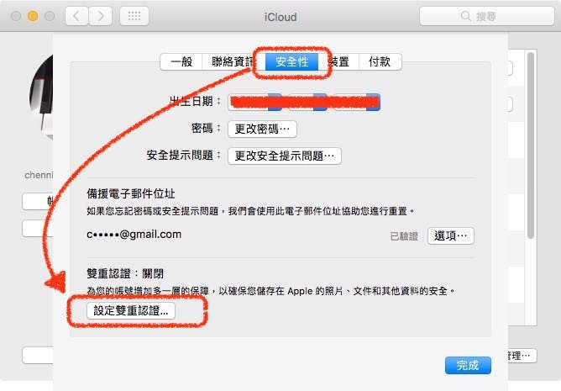This screenshot has height=391, width=561.
Task: Click the profile picture thumbnail
Action: [41, 97]
